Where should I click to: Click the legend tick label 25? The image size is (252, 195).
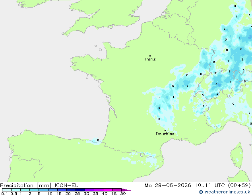pyautogui.click(x=77, y=193)
